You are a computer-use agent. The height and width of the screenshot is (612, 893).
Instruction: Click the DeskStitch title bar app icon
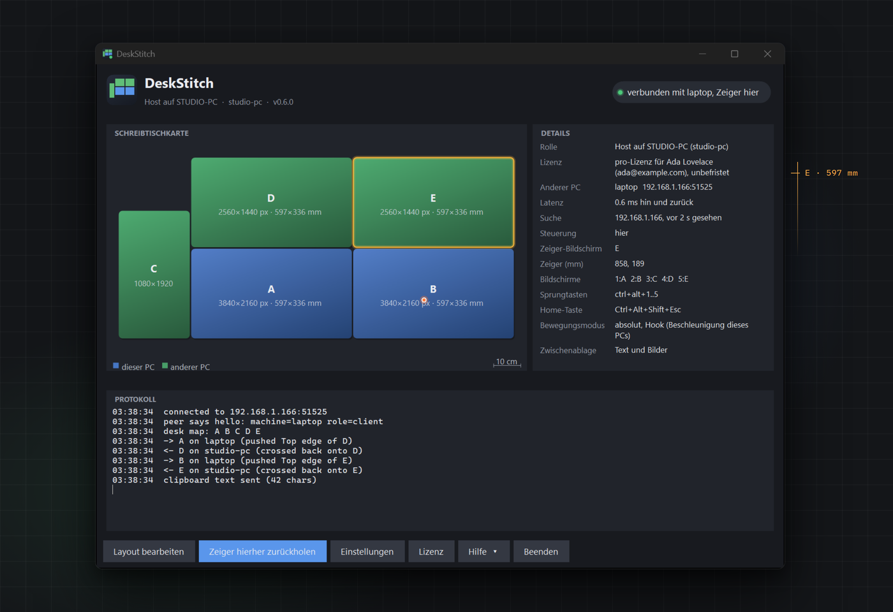click(107, 54)
